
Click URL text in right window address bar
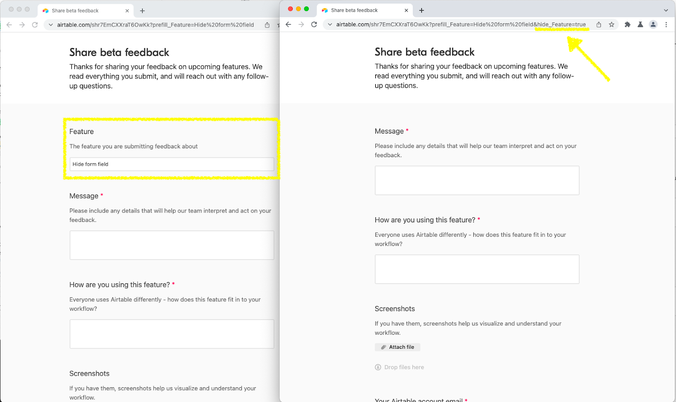click(x=461, y=25)
